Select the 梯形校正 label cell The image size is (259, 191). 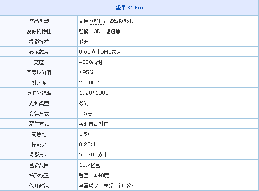point(39,175)
